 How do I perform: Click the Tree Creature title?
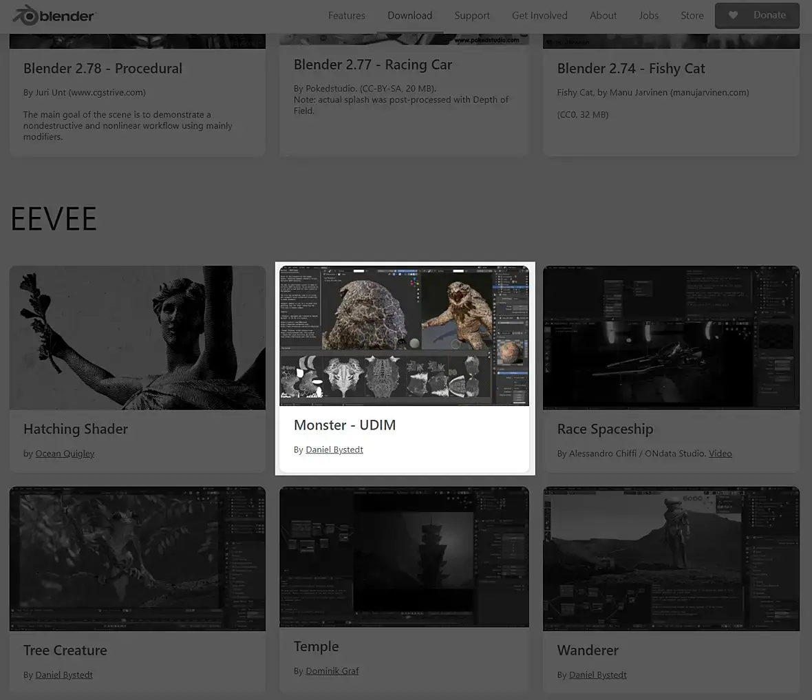pos(65,650)
